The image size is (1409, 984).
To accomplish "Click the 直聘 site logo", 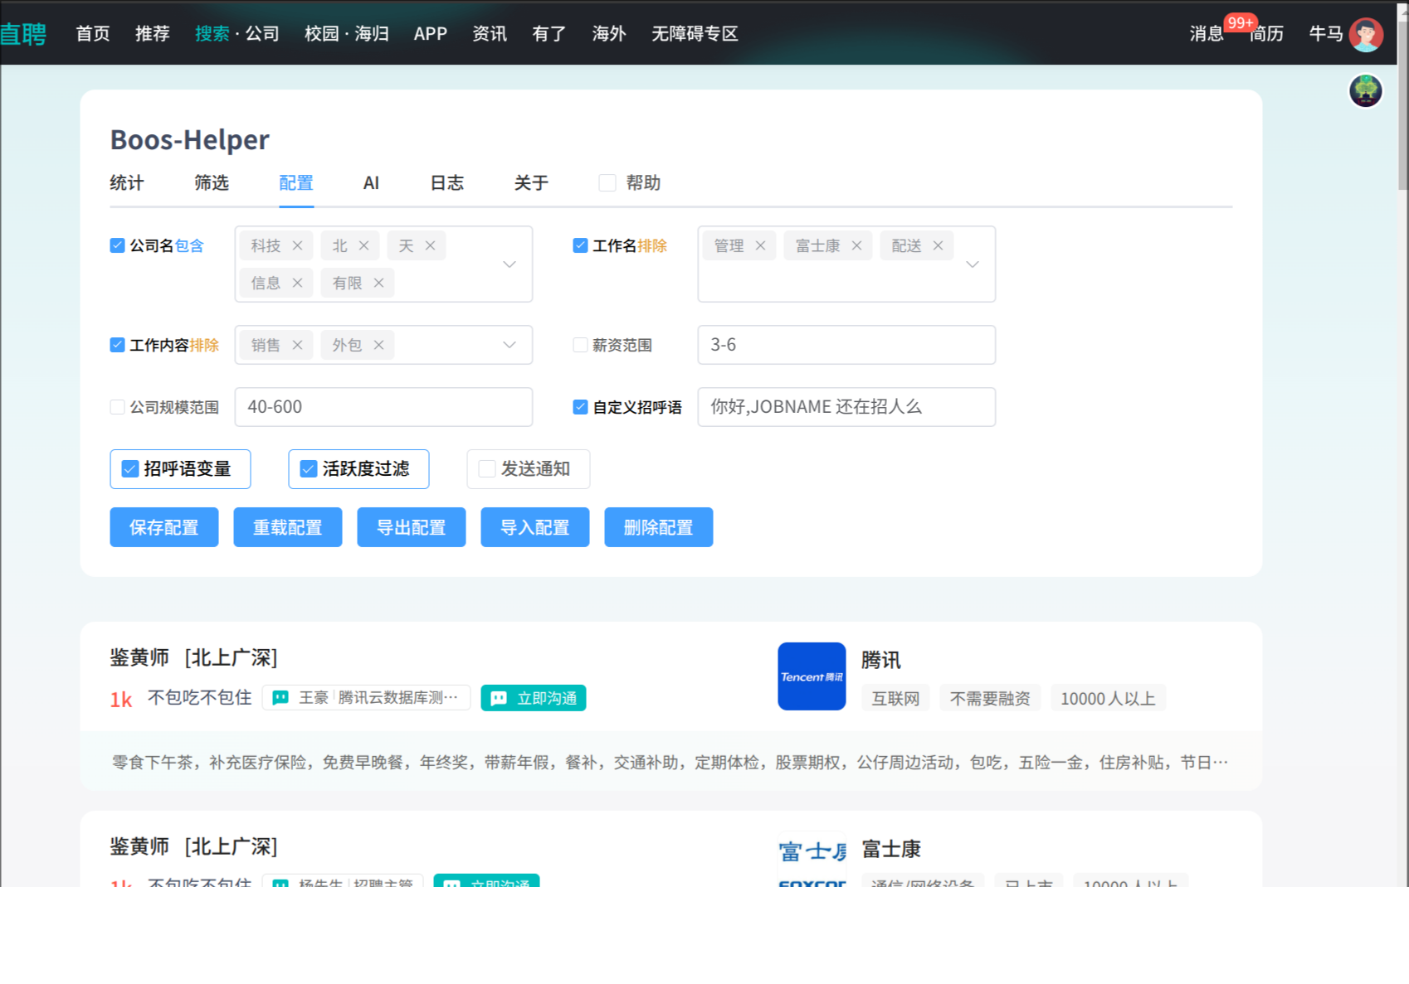I will (23, 34).
